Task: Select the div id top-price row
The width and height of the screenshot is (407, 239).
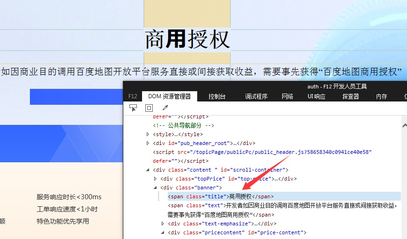Action: tap(228, 179)
